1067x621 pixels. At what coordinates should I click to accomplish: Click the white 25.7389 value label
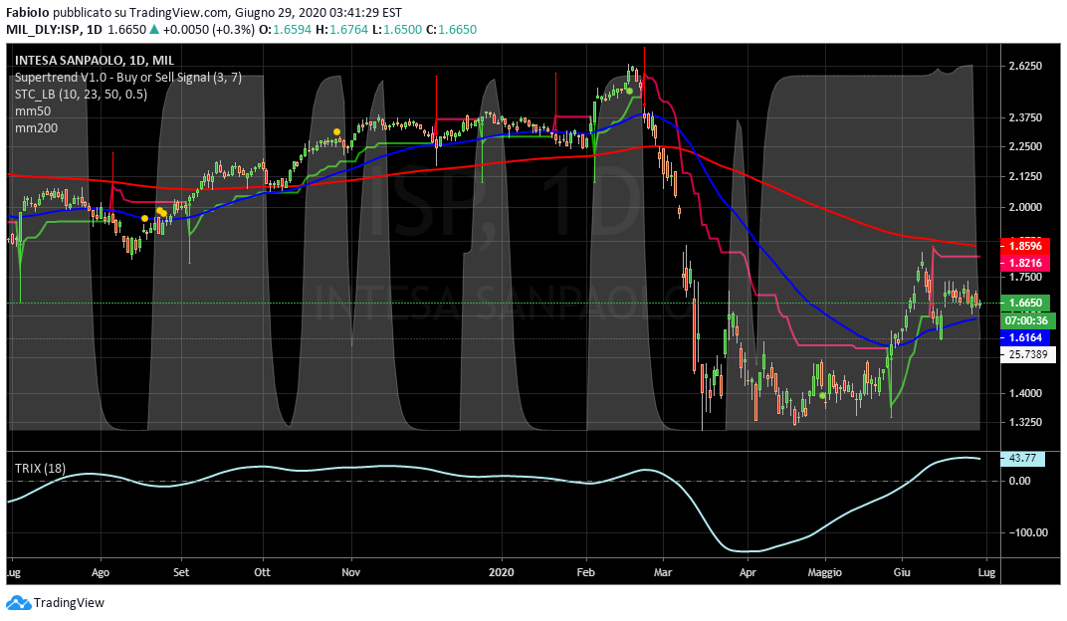click(1027, 354)
